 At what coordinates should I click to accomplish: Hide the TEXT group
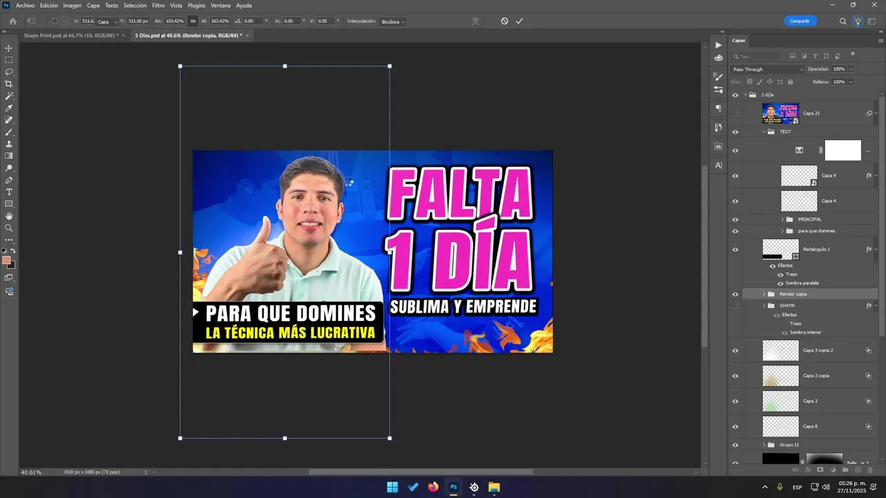[735, 131]
